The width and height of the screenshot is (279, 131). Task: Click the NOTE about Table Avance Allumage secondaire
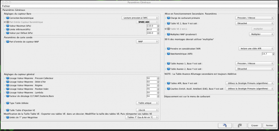click(x=201, y=74)
